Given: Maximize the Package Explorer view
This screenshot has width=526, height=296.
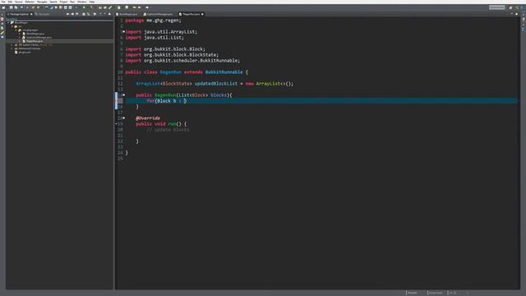Looking at the screenshot, I should tap(109, 14).
